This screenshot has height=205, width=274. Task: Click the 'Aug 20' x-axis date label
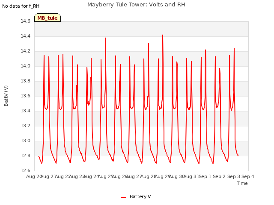tap(34, 176)
